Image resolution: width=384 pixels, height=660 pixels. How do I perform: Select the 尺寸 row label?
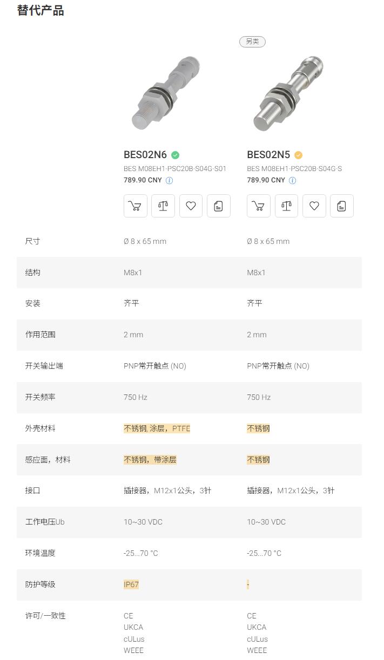33,241
